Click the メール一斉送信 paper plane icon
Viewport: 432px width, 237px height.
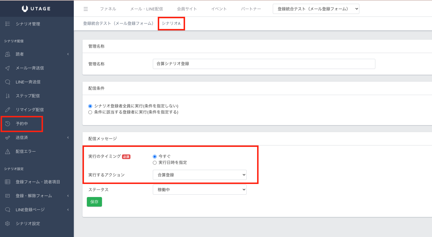click(8, 68)
